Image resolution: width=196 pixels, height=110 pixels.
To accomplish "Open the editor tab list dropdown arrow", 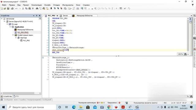I will 191,16.
